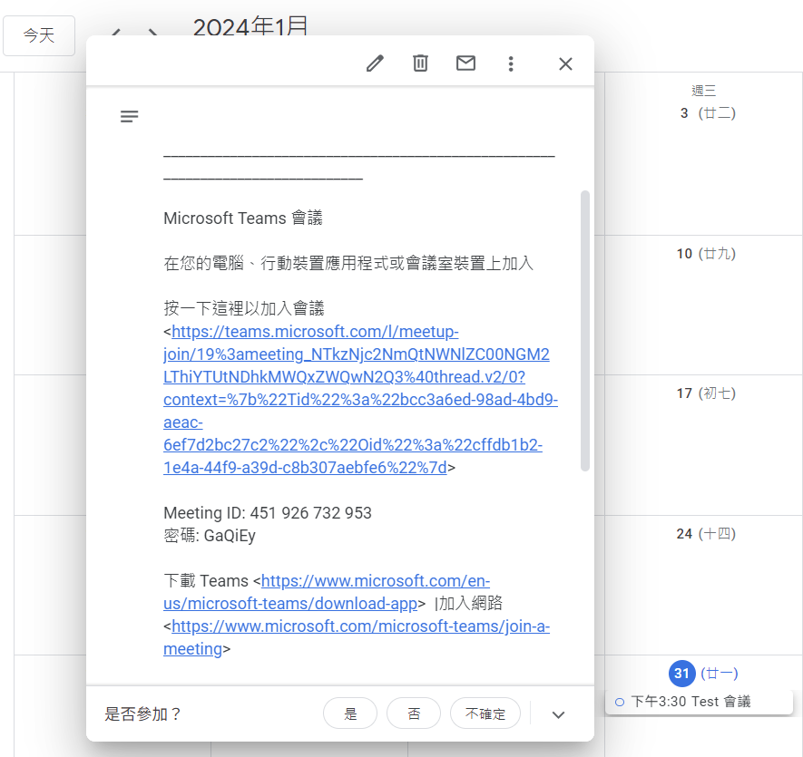Select date 10 (廿九) in calendar
Viewport: 803px width, 757px height.
click(x=706, y=253)
